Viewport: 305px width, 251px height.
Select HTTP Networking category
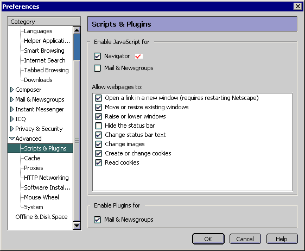(46, 178)
